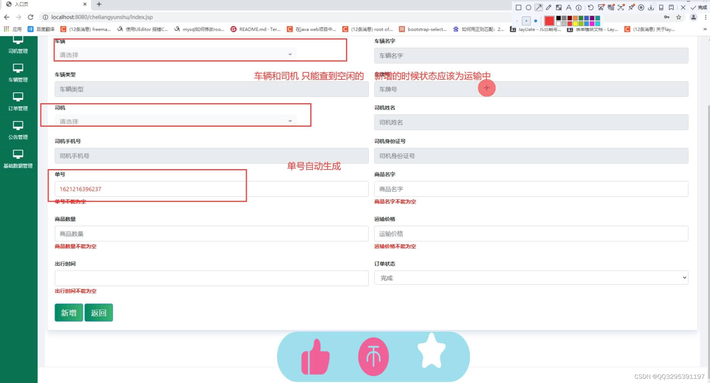
Task: Open the mysql如何修改roo... bookmark
Action: tap(199, 29)
